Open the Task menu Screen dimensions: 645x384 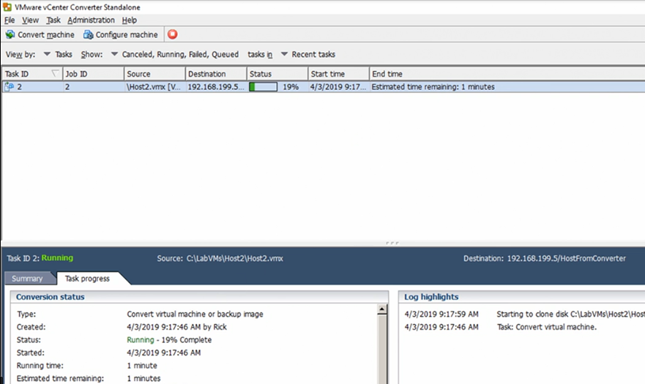pos(53,20)
